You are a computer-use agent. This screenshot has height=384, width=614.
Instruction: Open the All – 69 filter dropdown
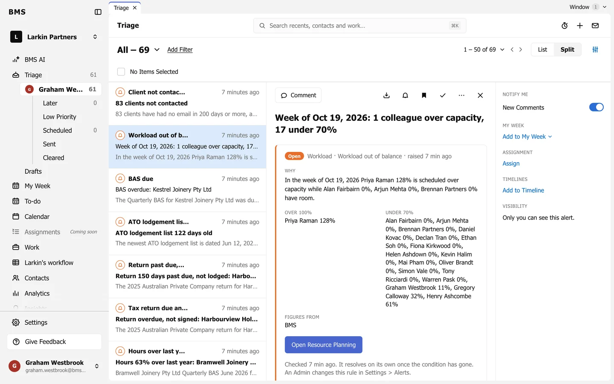pos(139,50)
